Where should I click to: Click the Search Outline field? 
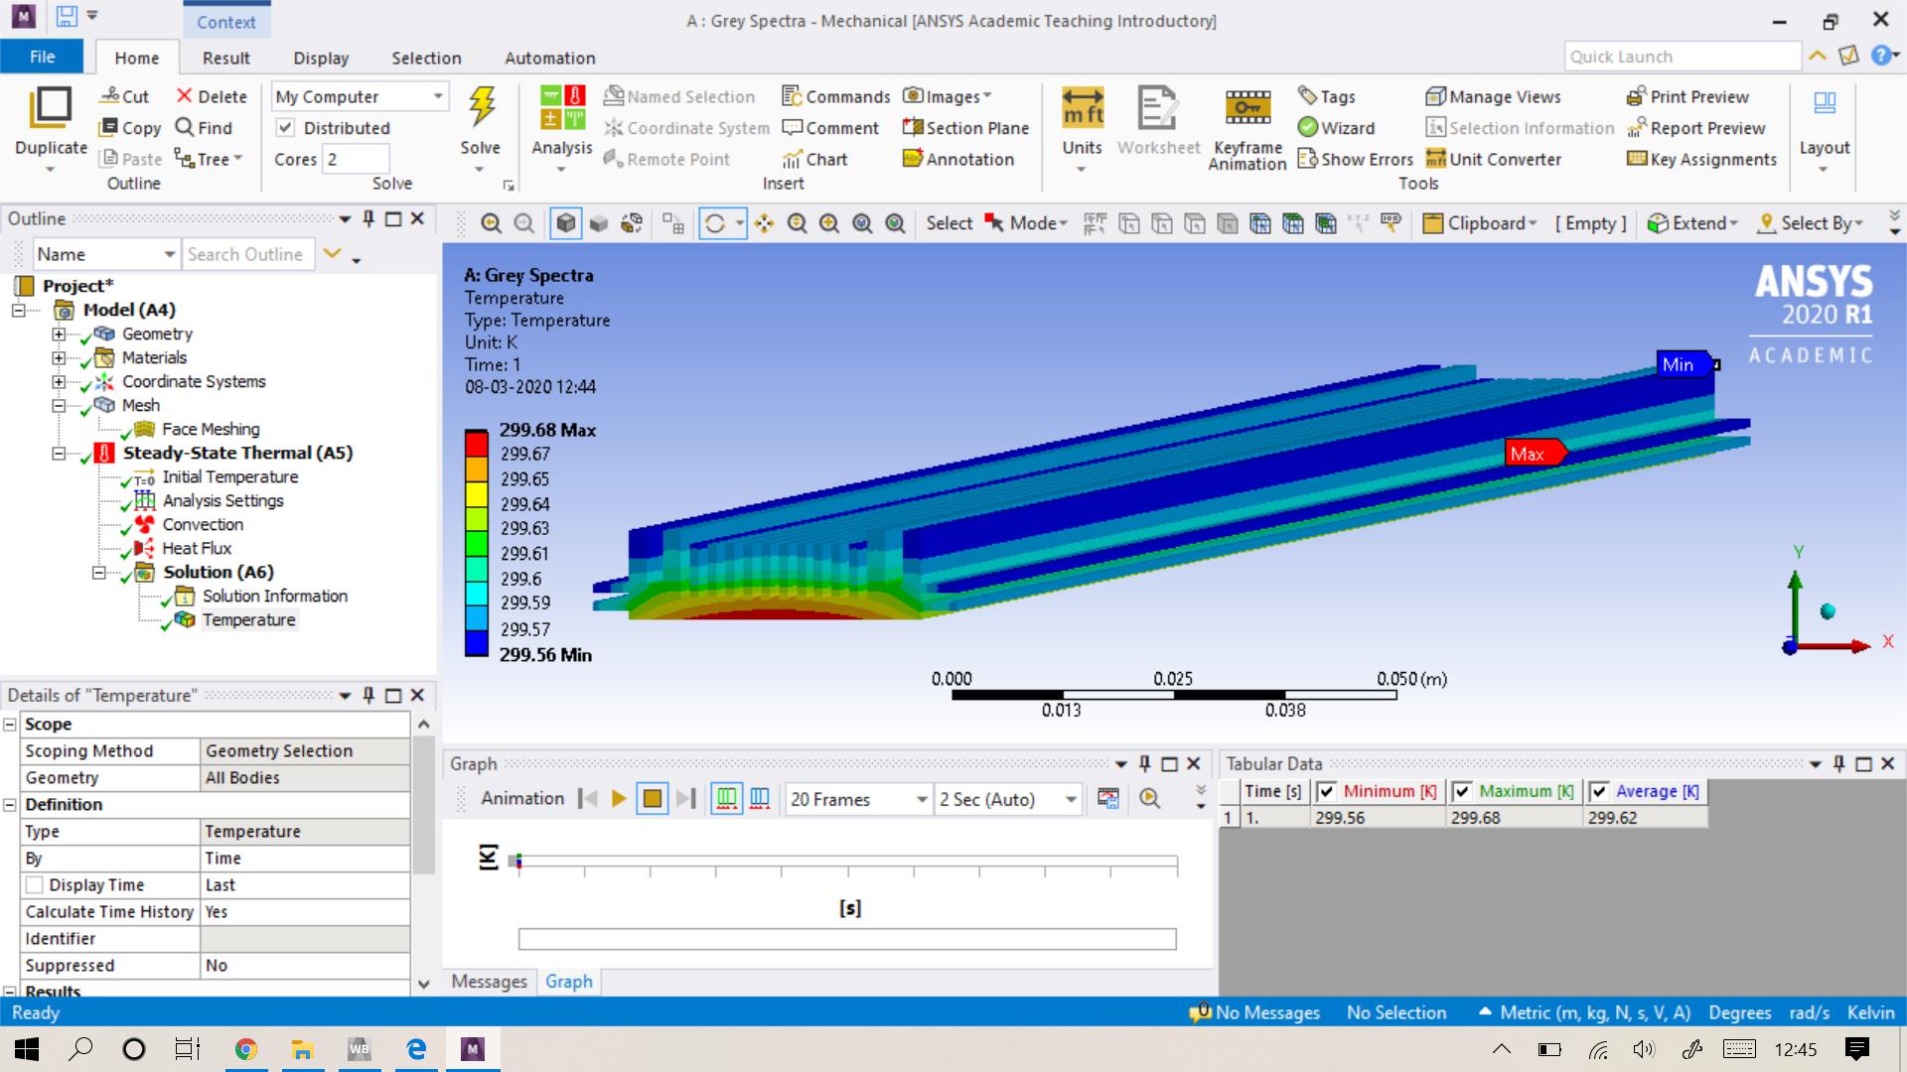coord(249,254)
